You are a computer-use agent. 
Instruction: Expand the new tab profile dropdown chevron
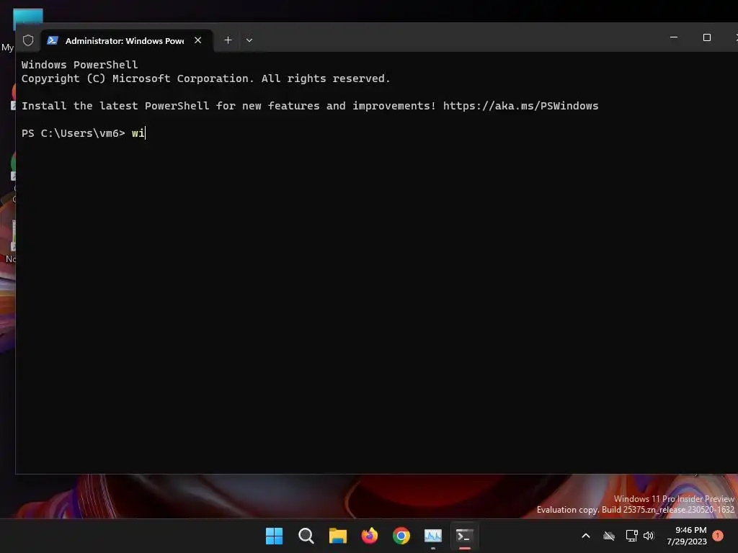click(249, 40)
